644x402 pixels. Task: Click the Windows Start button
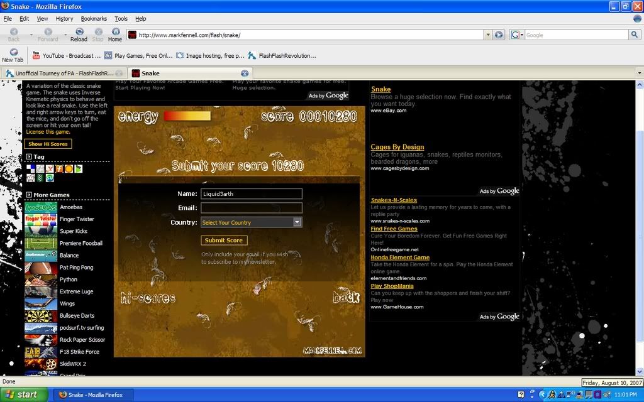[x=21, y=395]
